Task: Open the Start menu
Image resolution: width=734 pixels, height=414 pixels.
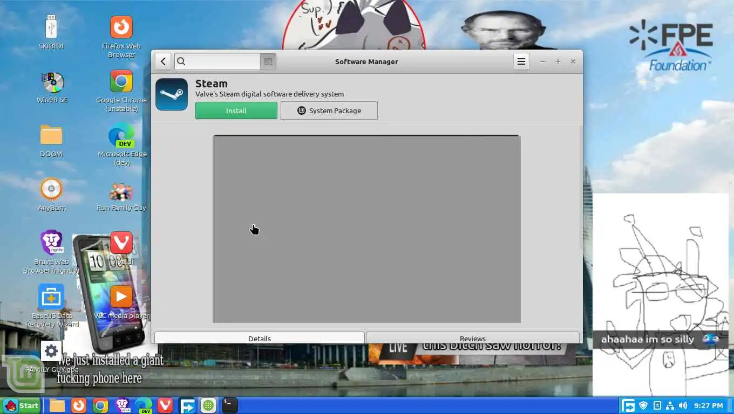Action: point(21,405)
